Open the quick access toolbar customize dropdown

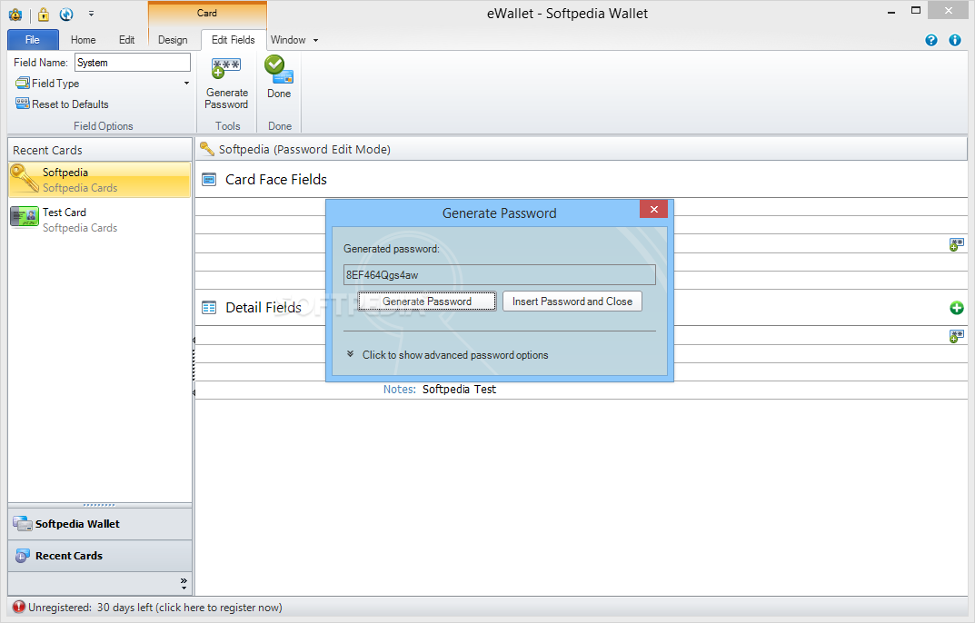(x=92, y=14)
